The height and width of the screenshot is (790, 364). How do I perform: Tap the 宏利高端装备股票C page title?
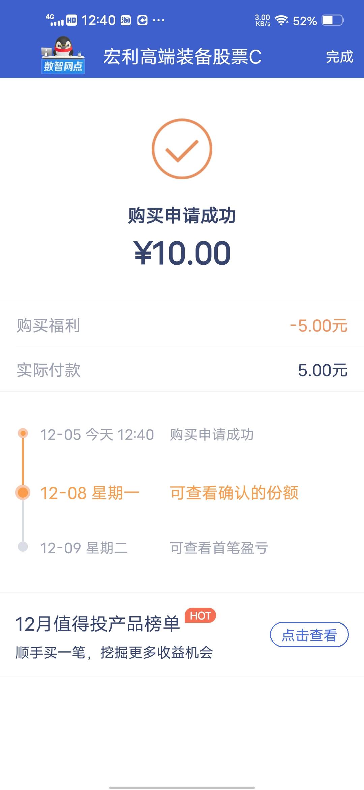point(182,57)
